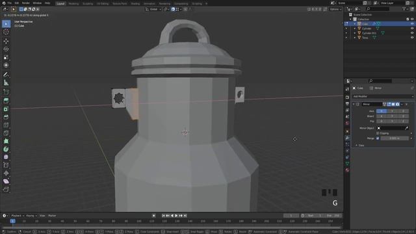Open the Playback dropdown in timeline

[x=18, y=216]
